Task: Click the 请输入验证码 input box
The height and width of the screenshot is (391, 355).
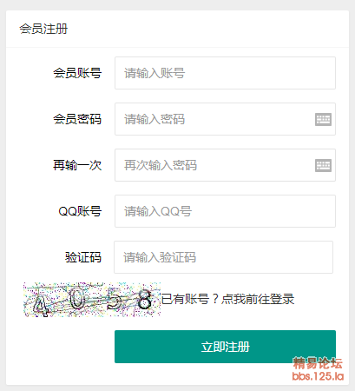Action: point(223,257)
